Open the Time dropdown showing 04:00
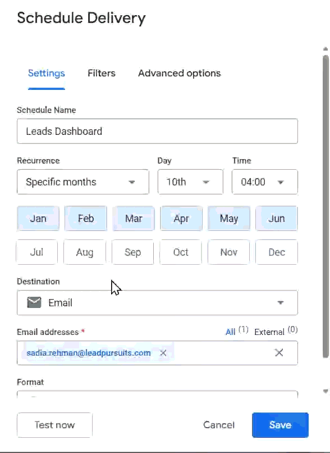Image resolution: width=330 pixels, height=453 pixels. click(265, 182)
